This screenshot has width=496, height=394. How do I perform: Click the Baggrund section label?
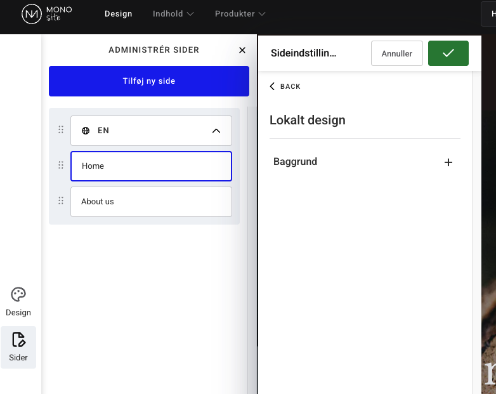[295, 162]
